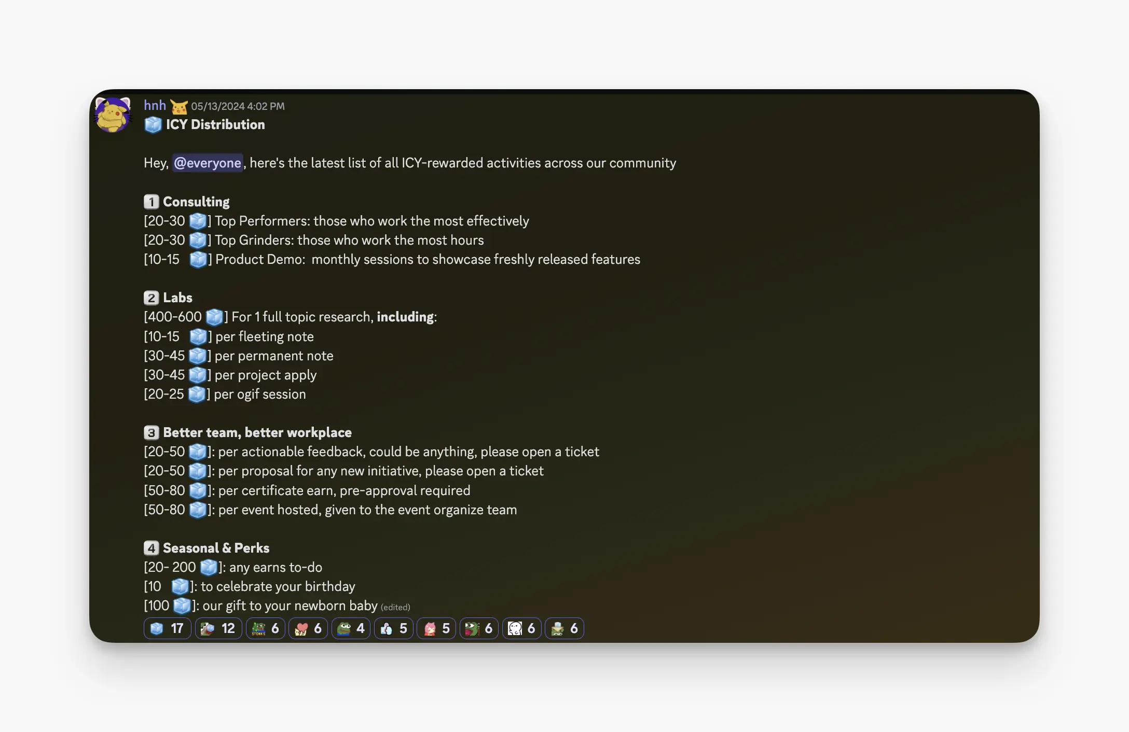Click text 'per ogif session'
1129x732 pixels.
[x=260, y=395]
